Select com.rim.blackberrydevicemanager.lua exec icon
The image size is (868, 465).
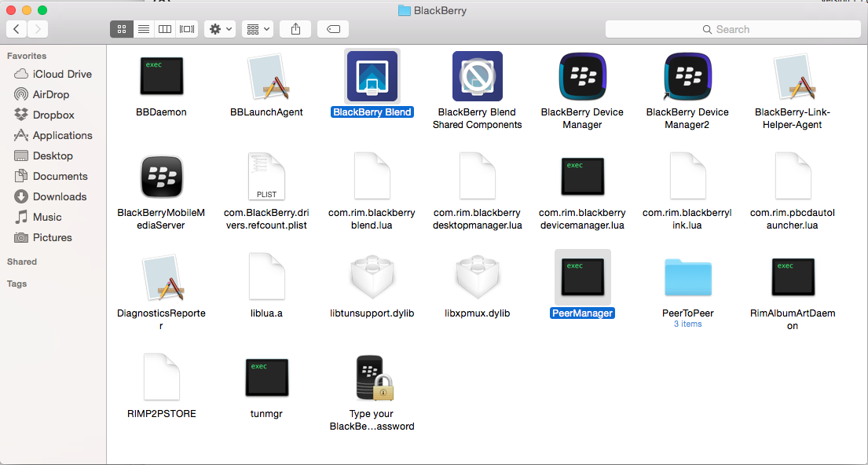coord(582,177)
